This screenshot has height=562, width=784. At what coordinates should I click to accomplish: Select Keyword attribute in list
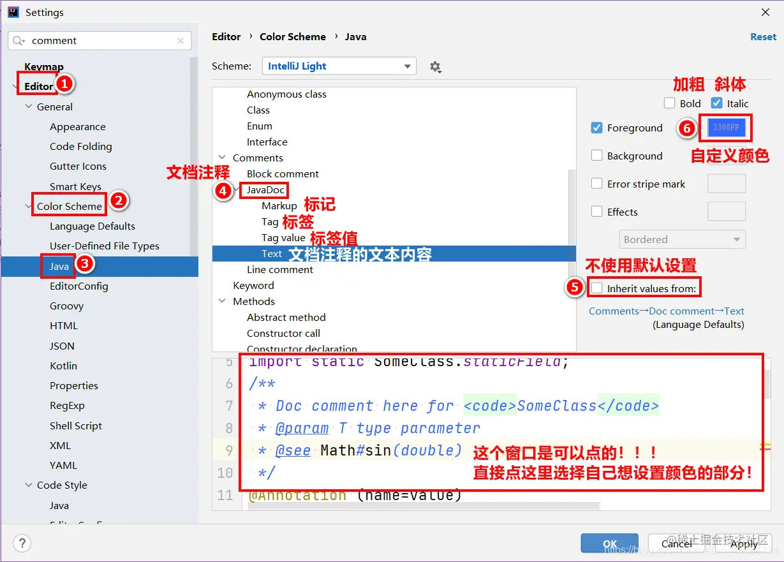point(253,285)
